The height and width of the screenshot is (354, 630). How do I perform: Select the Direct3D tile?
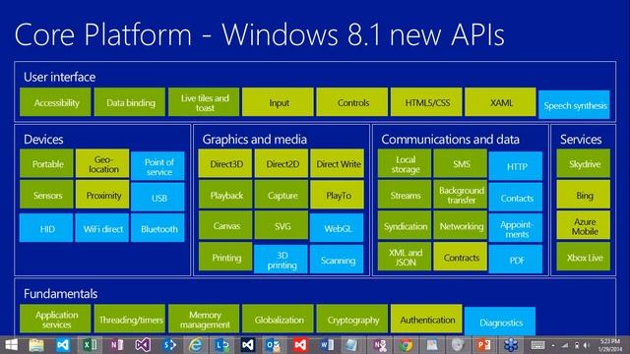tap(225, 163)
